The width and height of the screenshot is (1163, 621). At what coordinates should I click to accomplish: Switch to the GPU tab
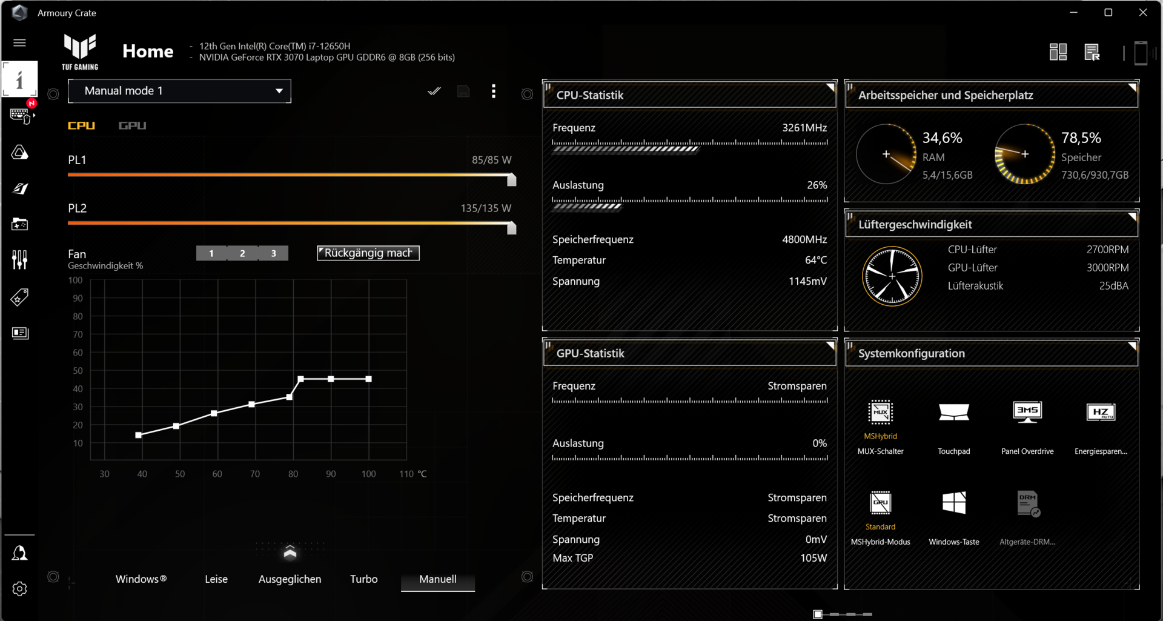point(132,125)
